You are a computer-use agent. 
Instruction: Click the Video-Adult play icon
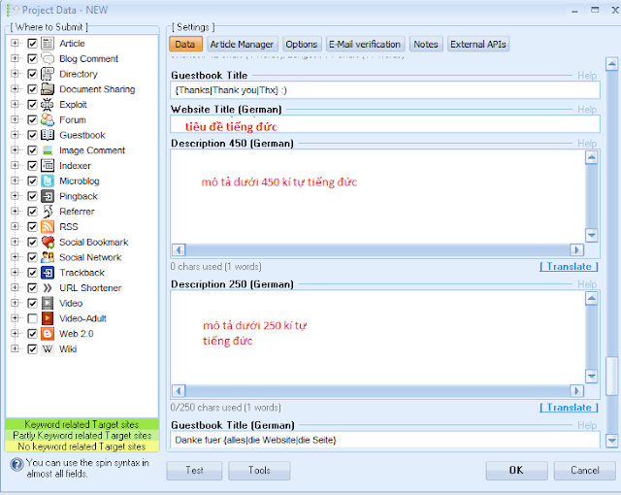[x=48, y=318]
